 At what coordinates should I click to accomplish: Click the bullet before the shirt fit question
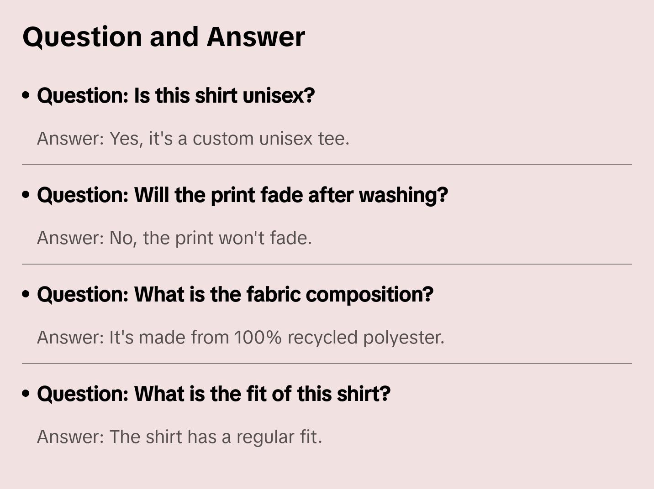tap(26, 394)
